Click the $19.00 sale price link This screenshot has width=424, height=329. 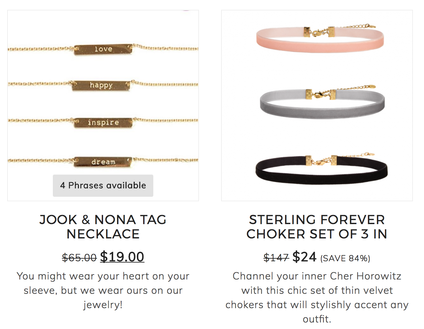tap(122, 257)
